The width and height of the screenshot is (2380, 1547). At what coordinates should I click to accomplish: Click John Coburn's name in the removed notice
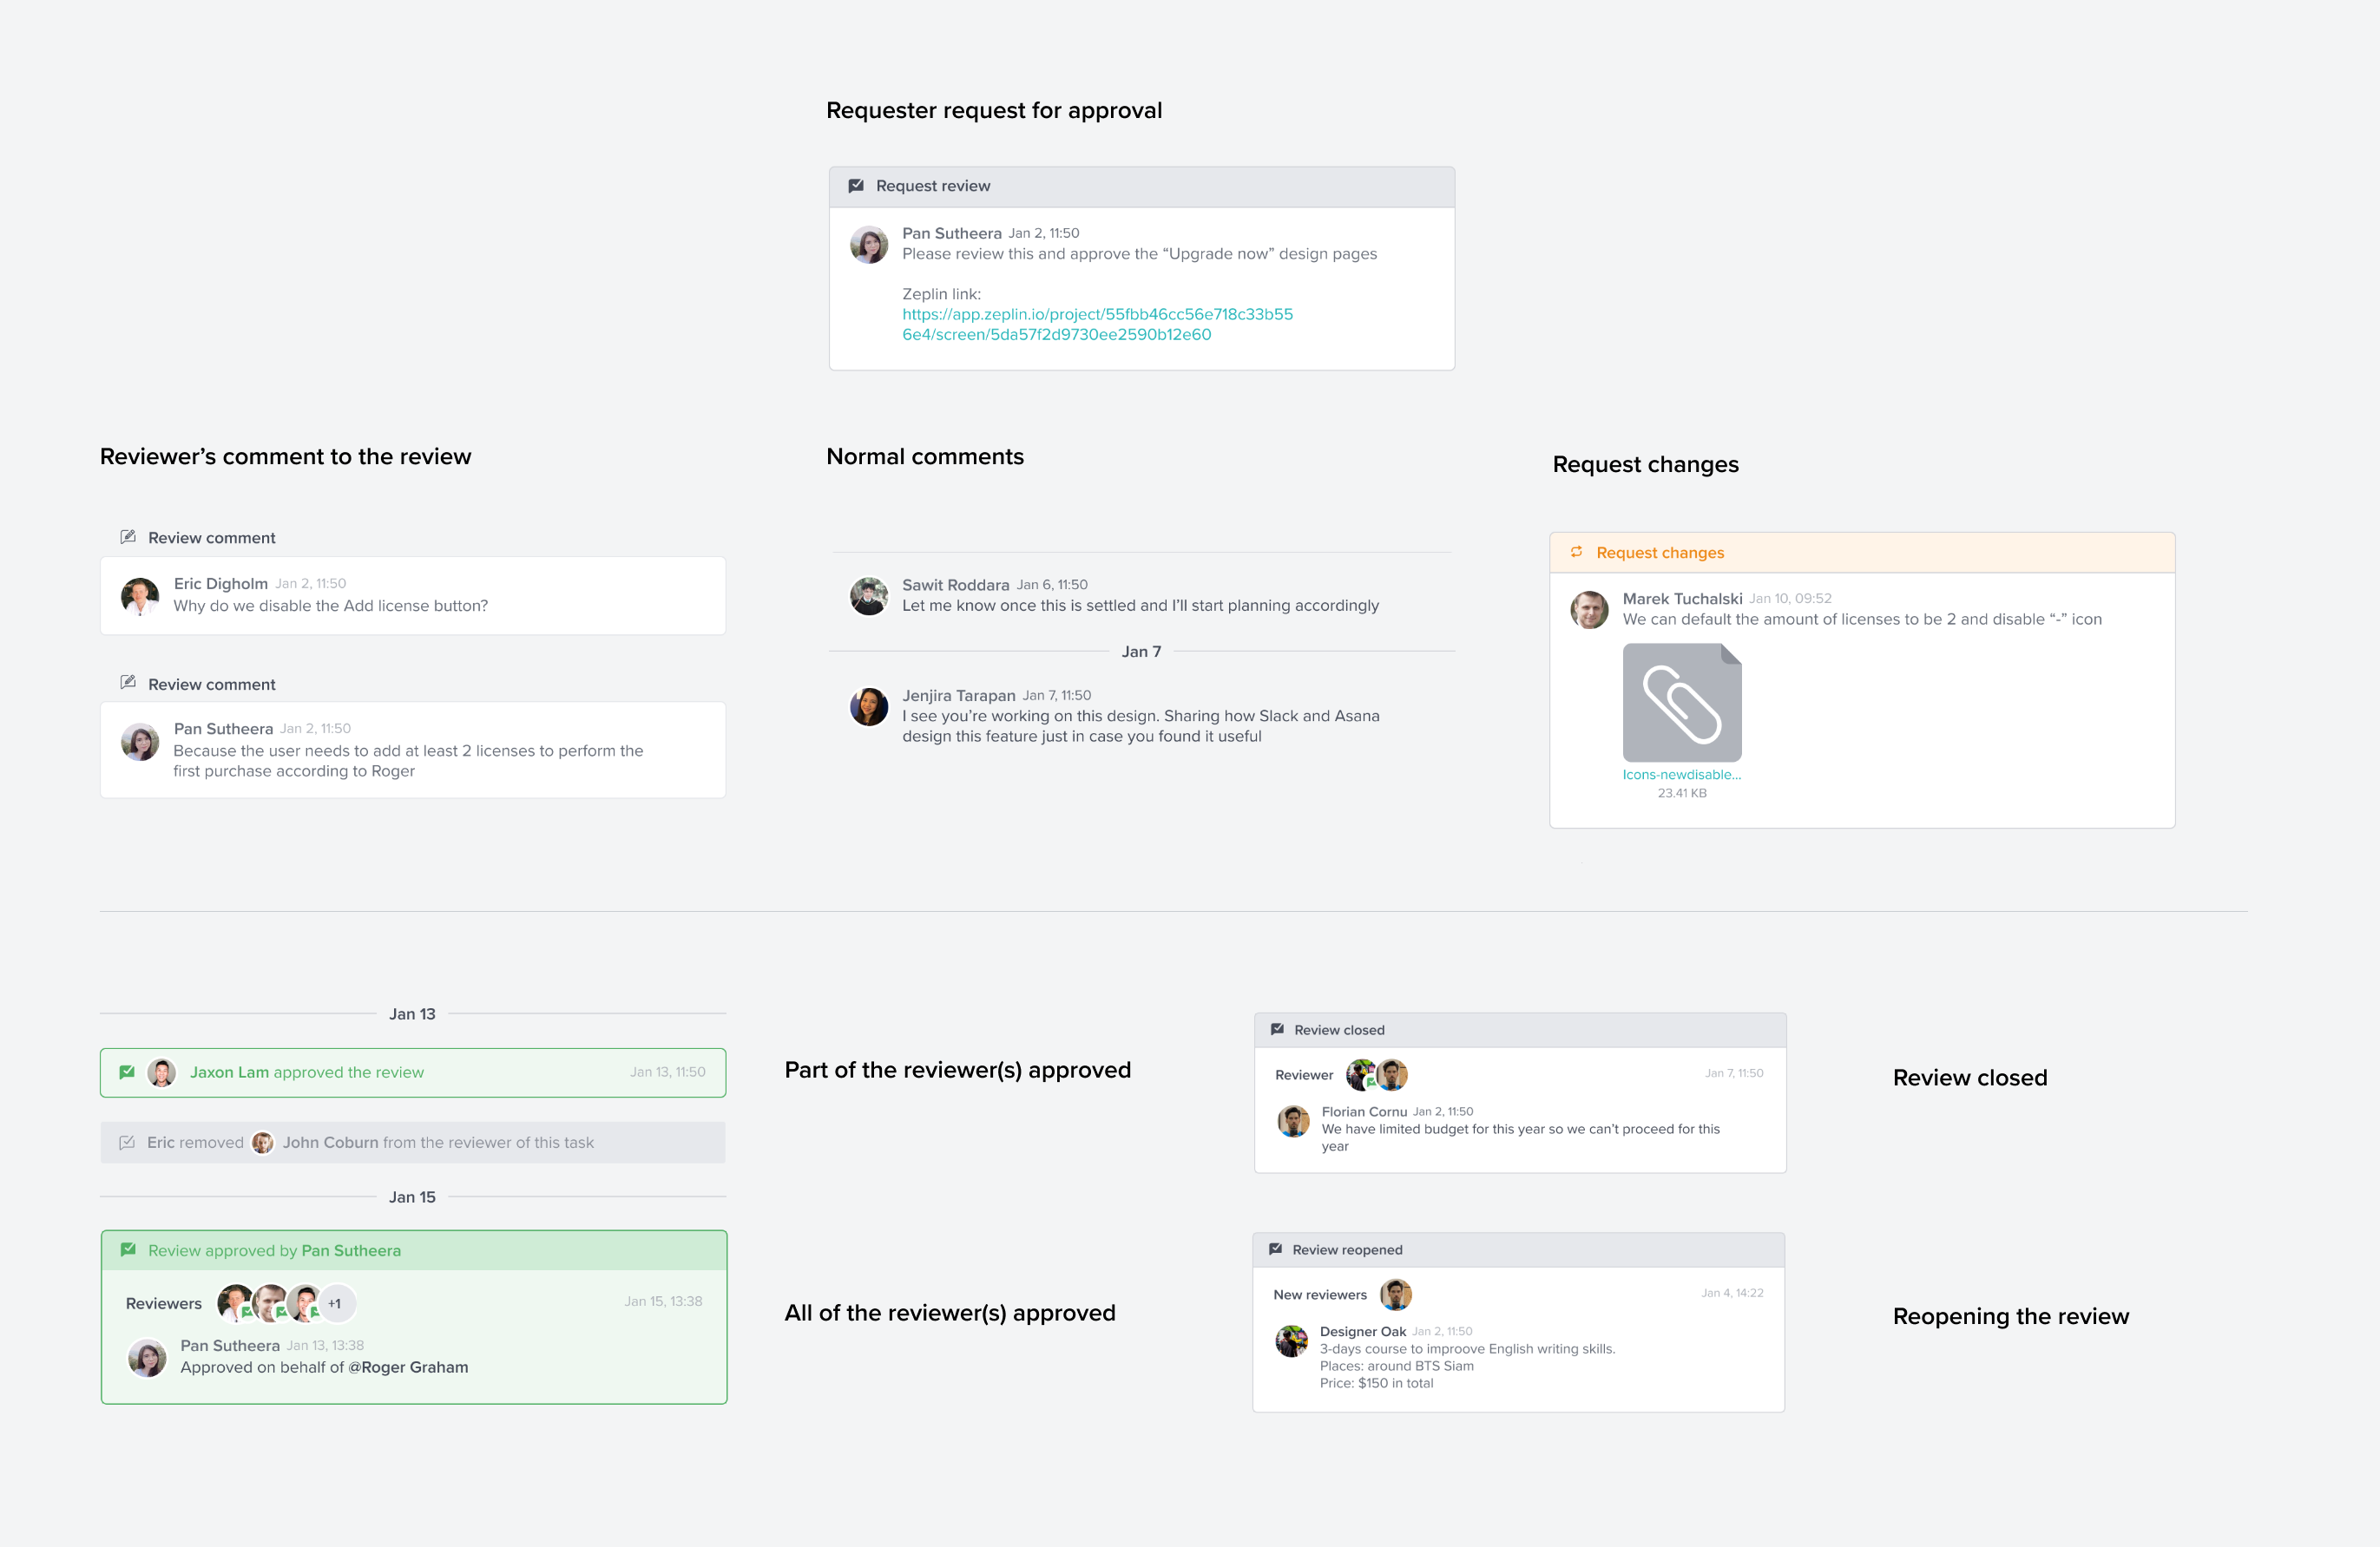[330, 1143]
